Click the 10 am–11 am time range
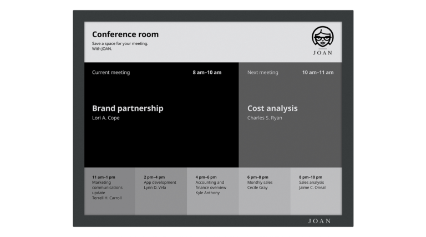426x237 pixels. click(x=318, y=72)
